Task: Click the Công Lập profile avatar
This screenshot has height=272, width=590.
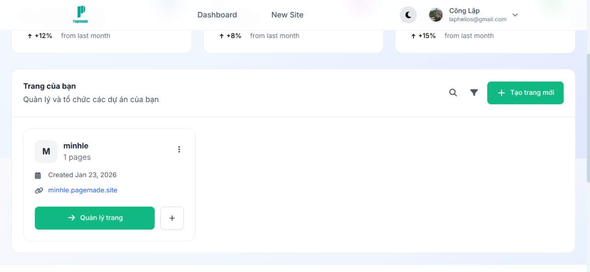Action: 436,15
